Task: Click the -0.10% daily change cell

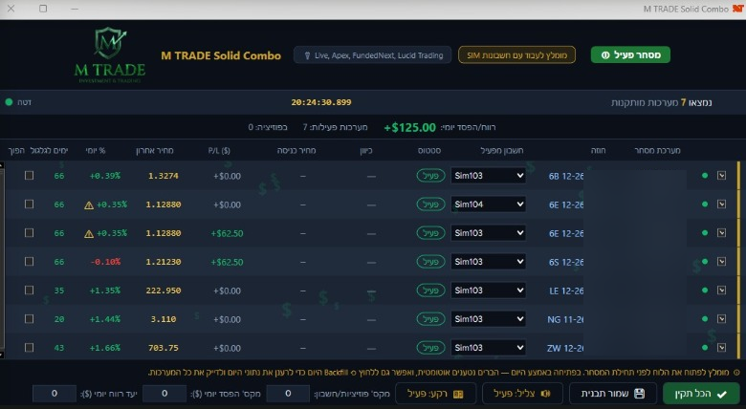Action: 105,262
